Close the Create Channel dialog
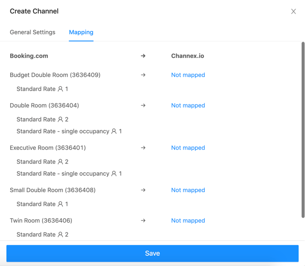The image size is (305, 266). pos(293,12)
